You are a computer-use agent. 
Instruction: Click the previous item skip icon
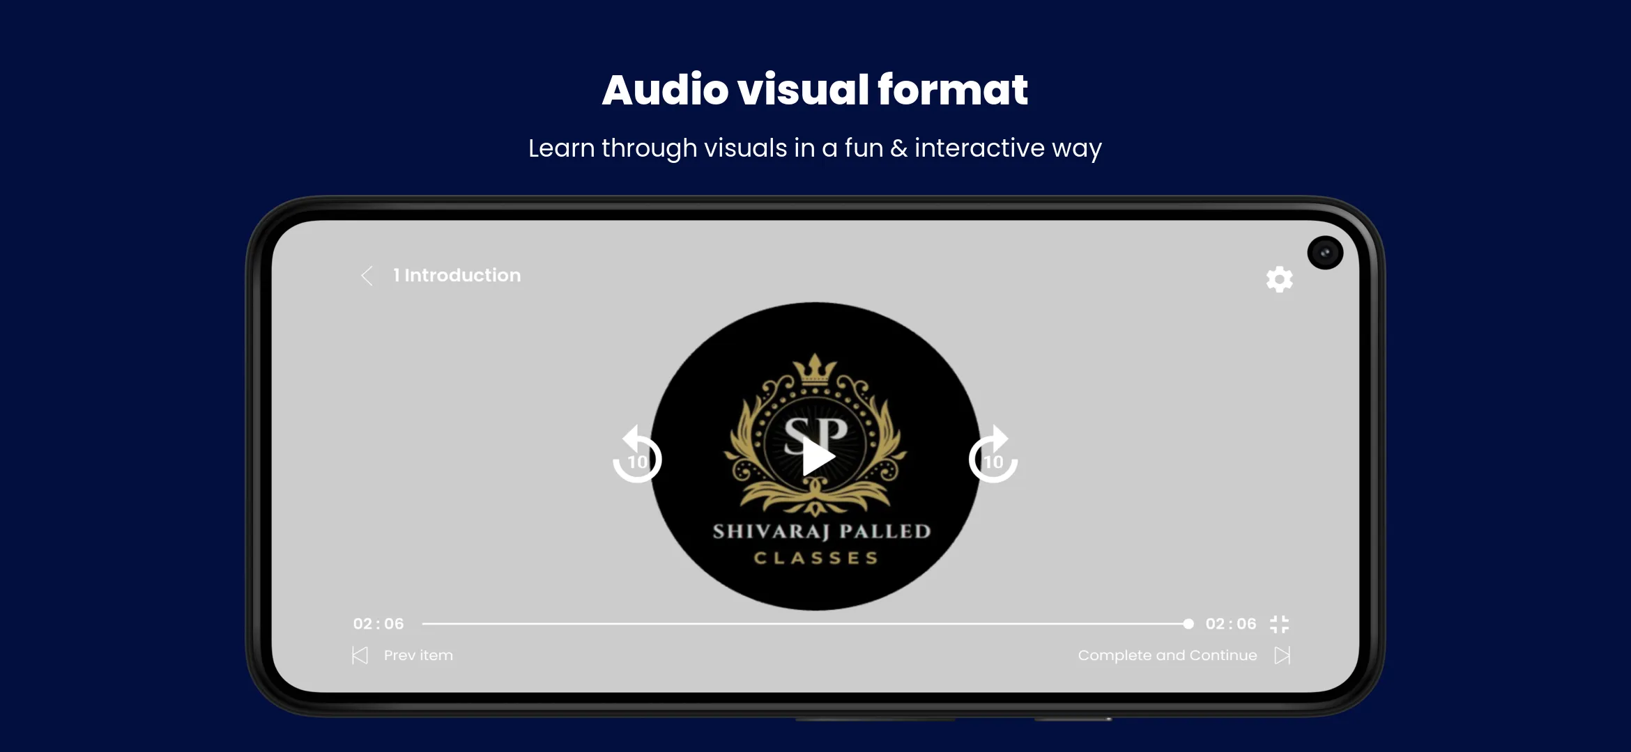point(360,655)
